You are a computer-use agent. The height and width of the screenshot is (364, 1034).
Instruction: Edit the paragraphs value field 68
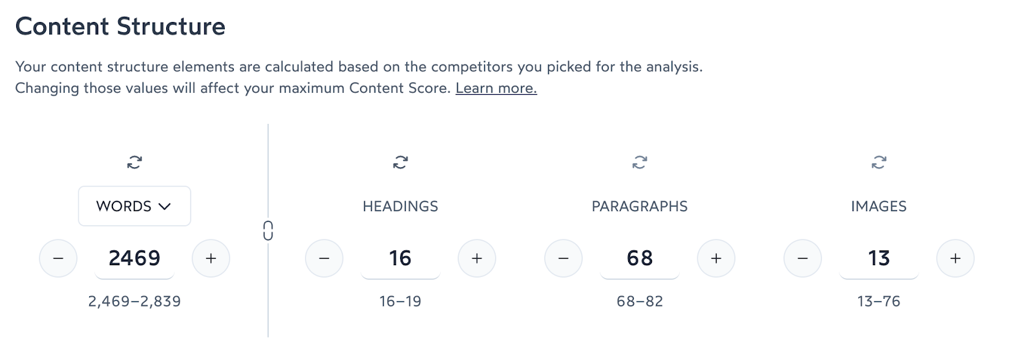tap(639, 258)
